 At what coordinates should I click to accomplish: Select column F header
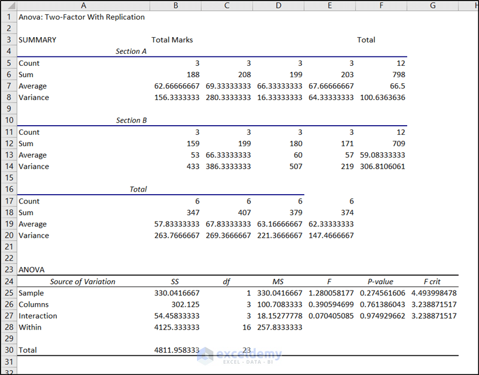point(381,5)
